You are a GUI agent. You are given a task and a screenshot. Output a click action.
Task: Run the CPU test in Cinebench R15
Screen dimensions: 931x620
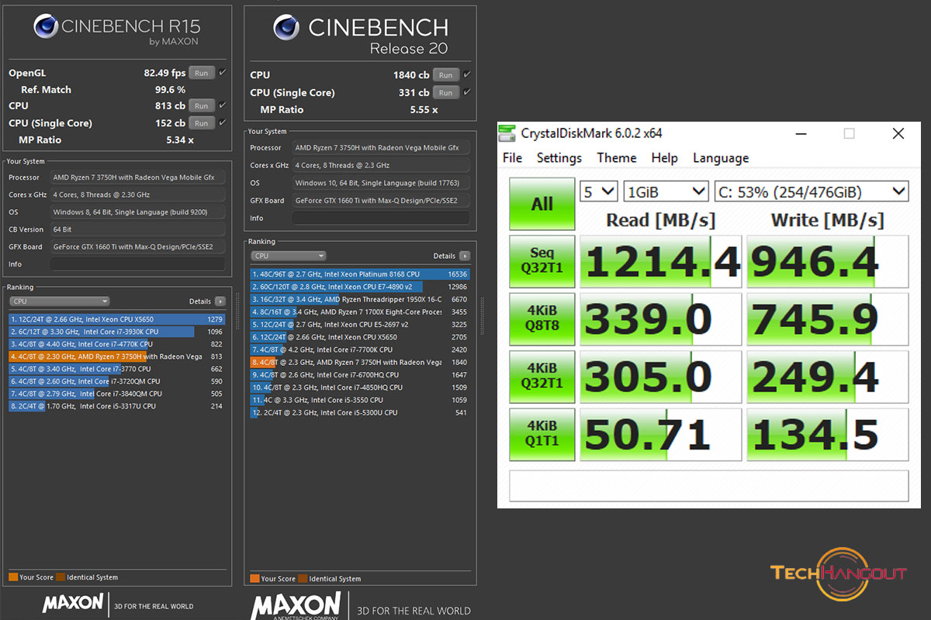coord(202,105)
